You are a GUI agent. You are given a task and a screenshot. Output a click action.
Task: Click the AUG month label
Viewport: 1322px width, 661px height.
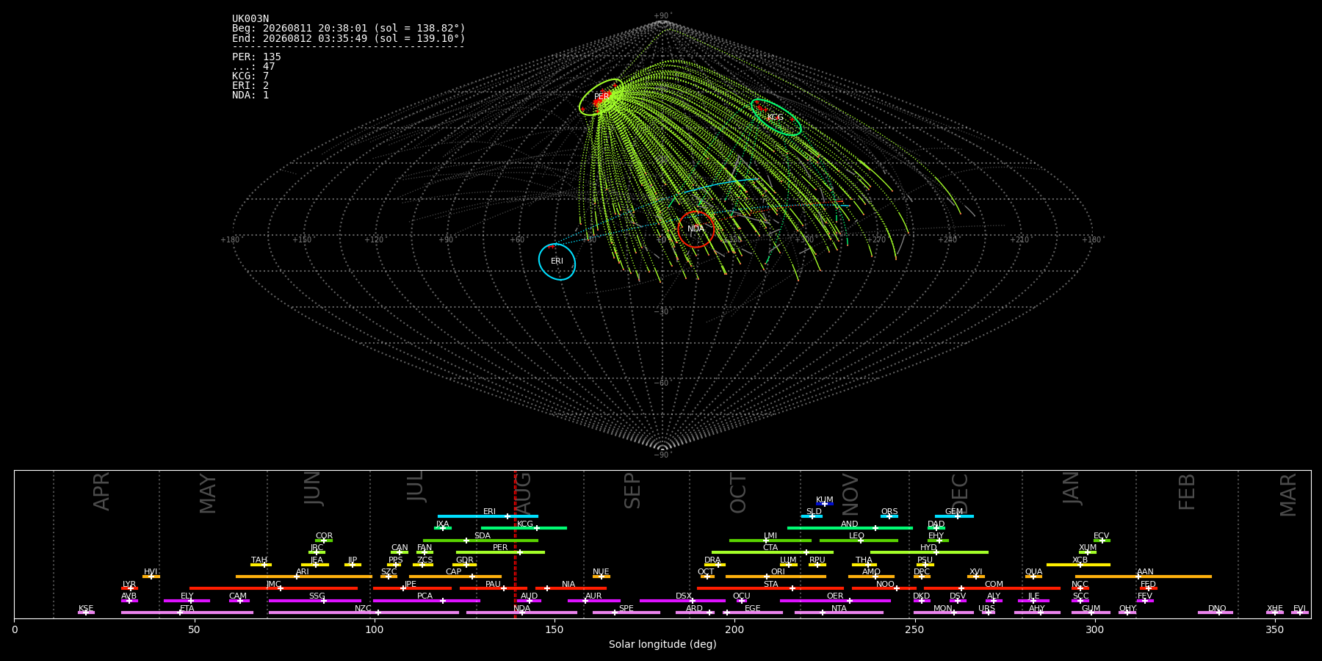click(523, 491)
